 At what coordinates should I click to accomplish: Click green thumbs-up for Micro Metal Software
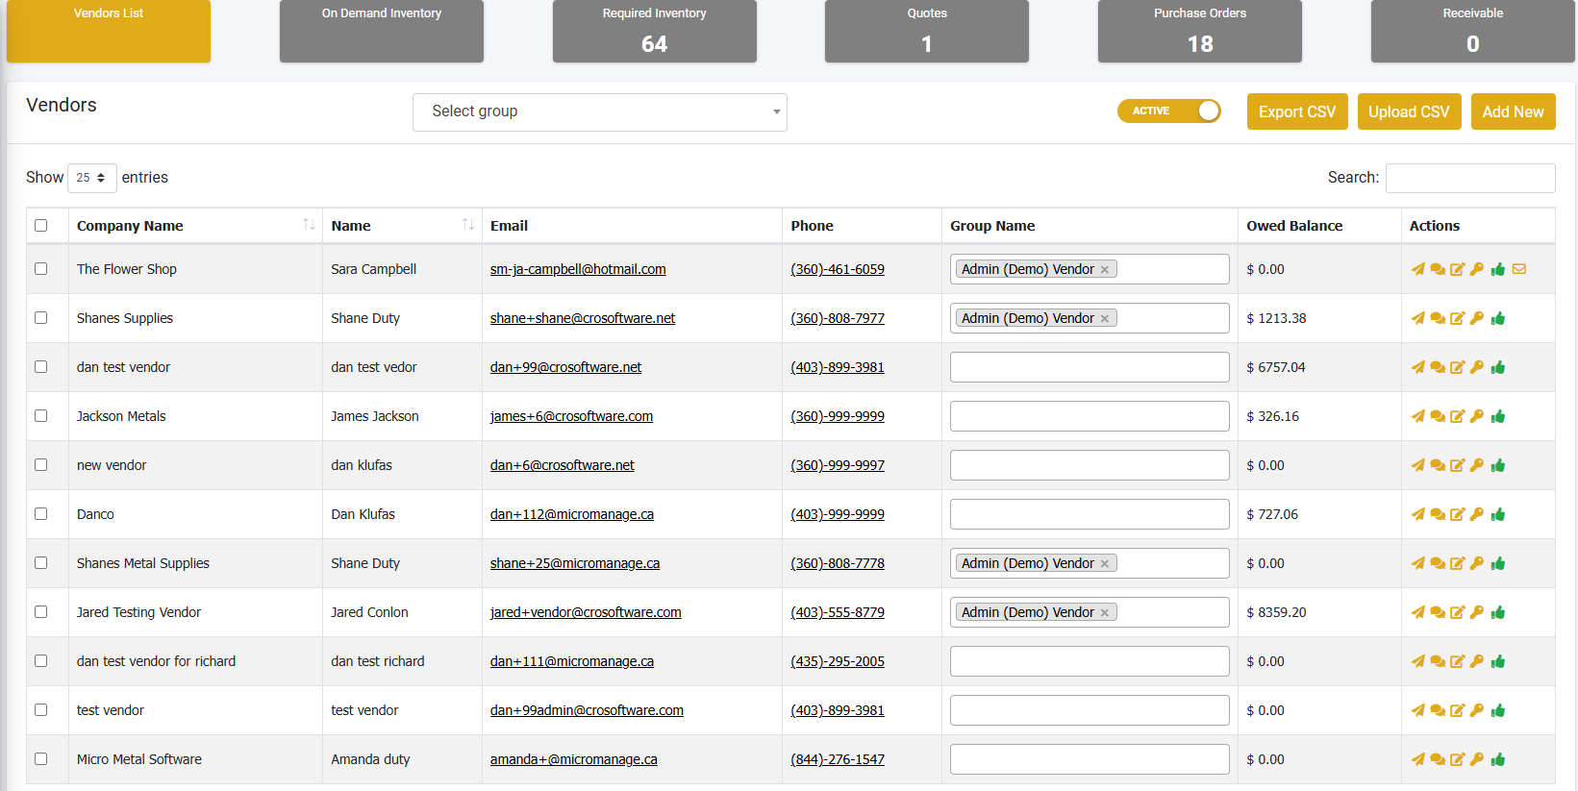[x=1498, y=759]
